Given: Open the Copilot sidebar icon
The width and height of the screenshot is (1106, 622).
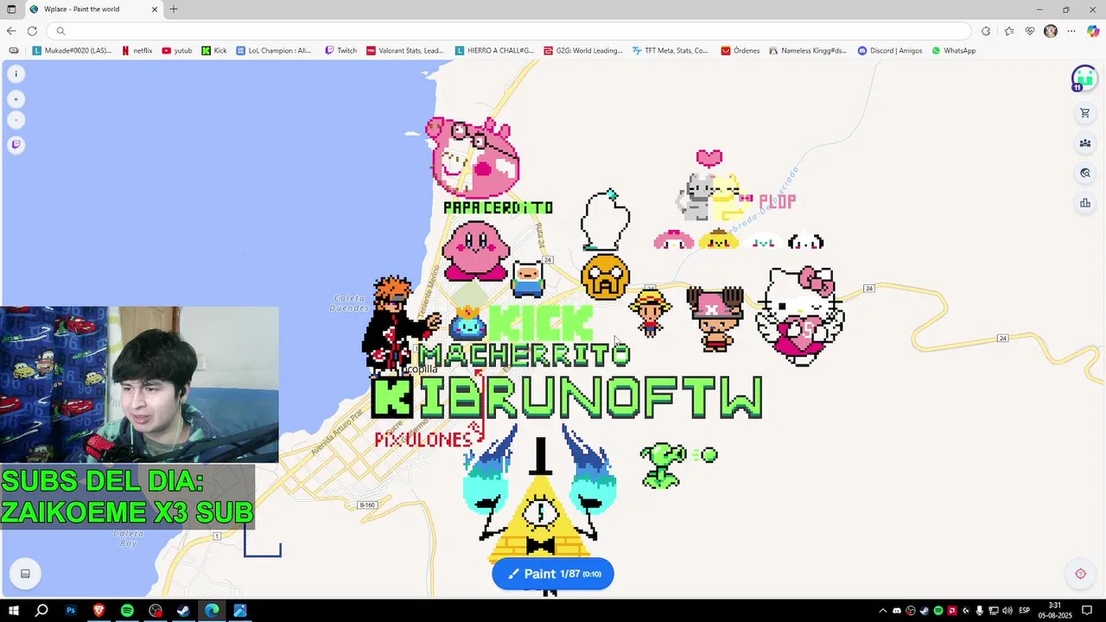Looking at the screenshot, I should click(1093, 31).
